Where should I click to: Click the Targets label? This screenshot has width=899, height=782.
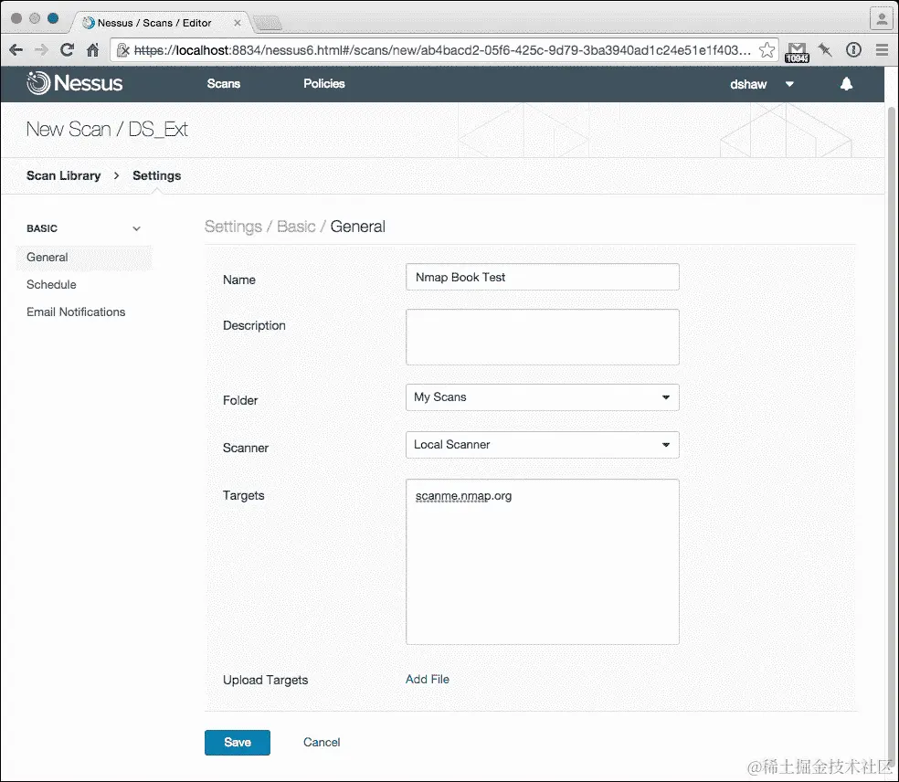coord(244,495)
